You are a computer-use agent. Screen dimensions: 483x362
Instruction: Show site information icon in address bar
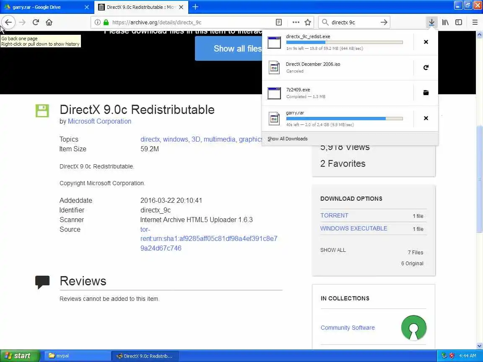tap(97, 22)
